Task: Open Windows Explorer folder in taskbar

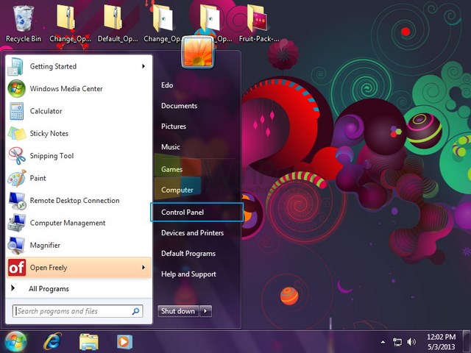Action: click(89, 342)
